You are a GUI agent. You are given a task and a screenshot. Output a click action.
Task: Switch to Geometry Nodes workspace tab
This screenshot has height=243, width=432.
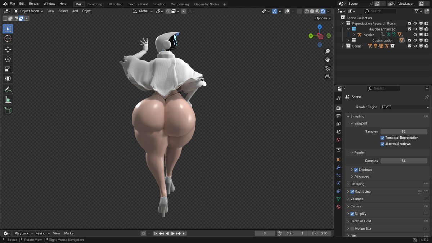(206, 4)
